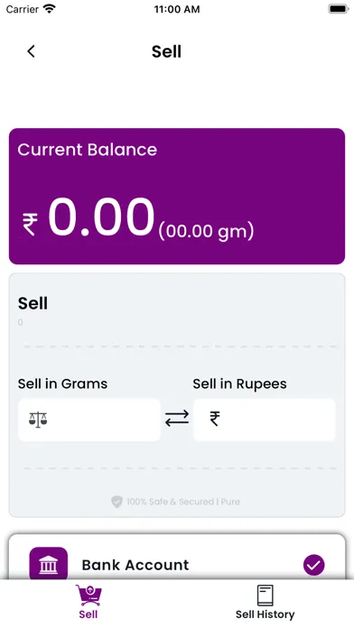This screenshot has height=628, width=354.
Task: Tap the rupee symbol in Sell in Rupees field
Action: [215, 419]
